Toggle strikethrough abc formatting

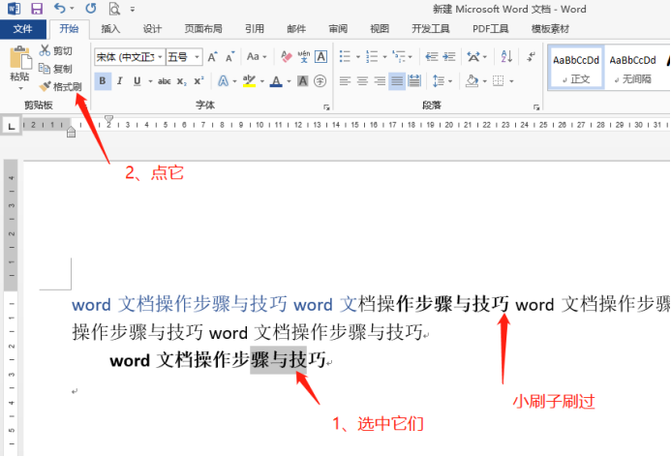click(165, 81)
